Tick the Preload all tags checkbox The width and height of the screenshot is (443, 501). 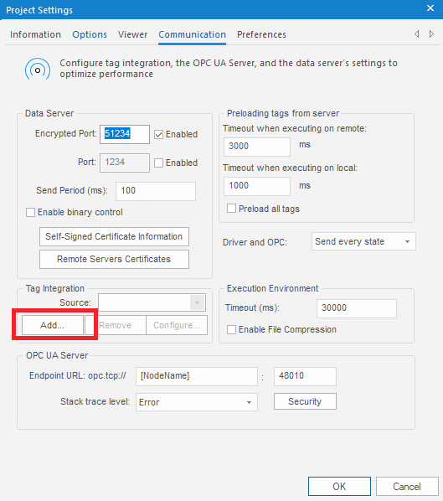[231, 209]
